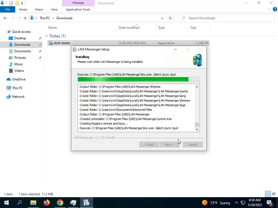Switch to details view layout
Viewport: 278px width, 208px height.
click(x=268, y=194)
